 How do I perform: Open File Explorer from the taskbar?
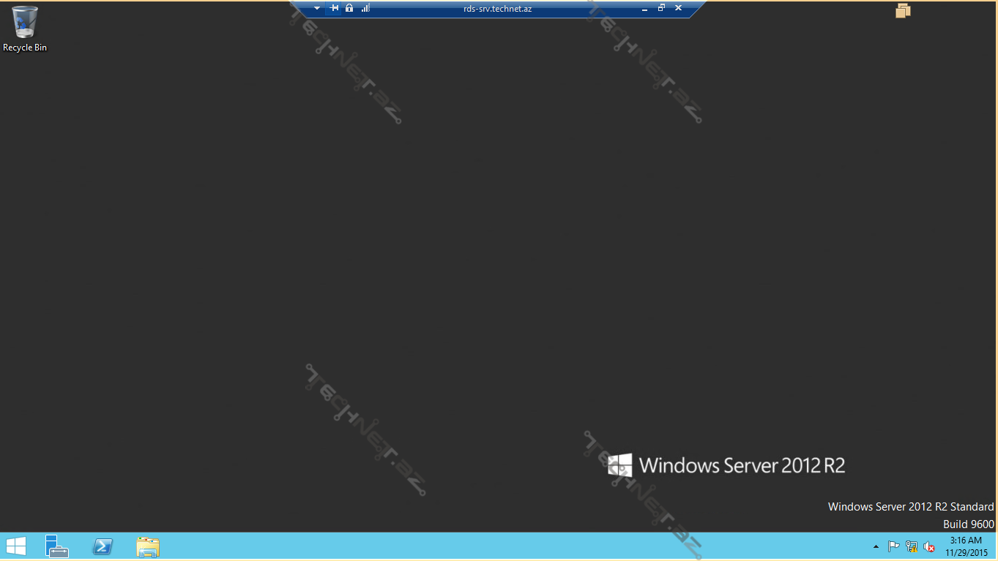(x=148, y=546)
